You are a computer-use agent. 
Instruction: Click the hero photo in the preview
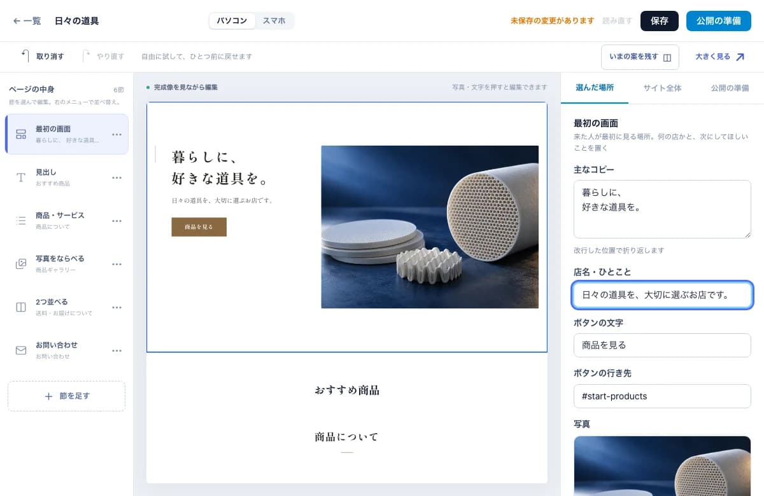coord(430,227)
